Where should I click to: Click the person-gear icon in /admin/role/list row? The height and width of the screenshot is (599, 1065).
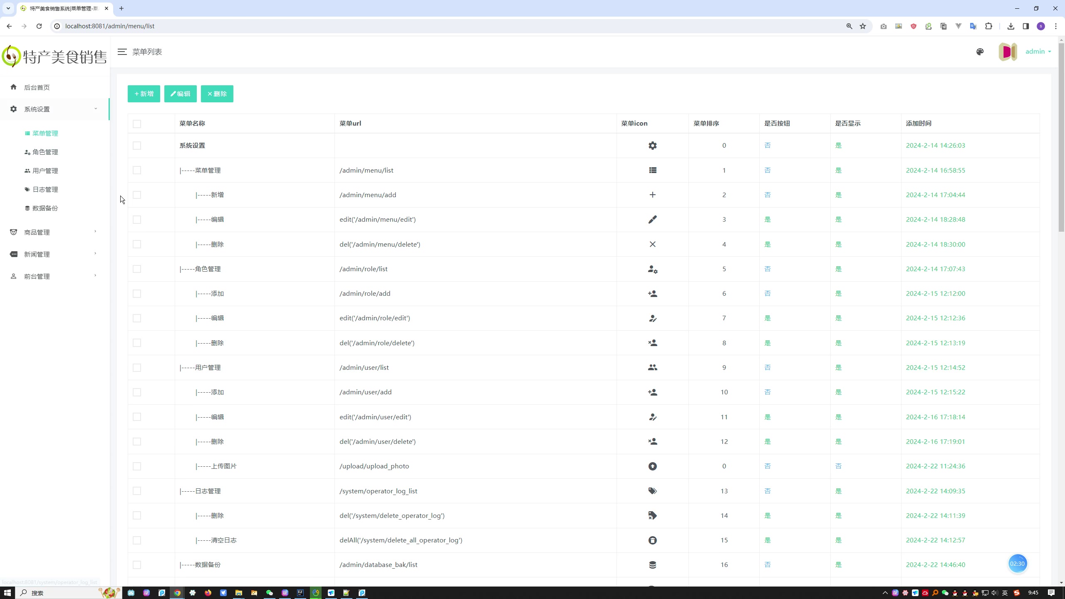click(652, 269)
